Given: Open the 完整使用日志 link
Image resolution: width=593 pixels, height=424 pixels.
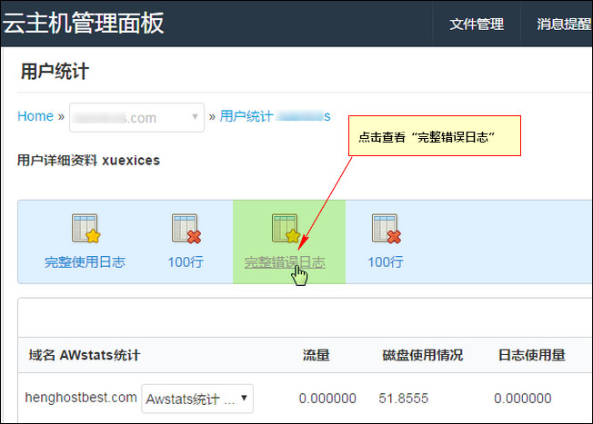Looking at the screenshot, I should point(85,262).
